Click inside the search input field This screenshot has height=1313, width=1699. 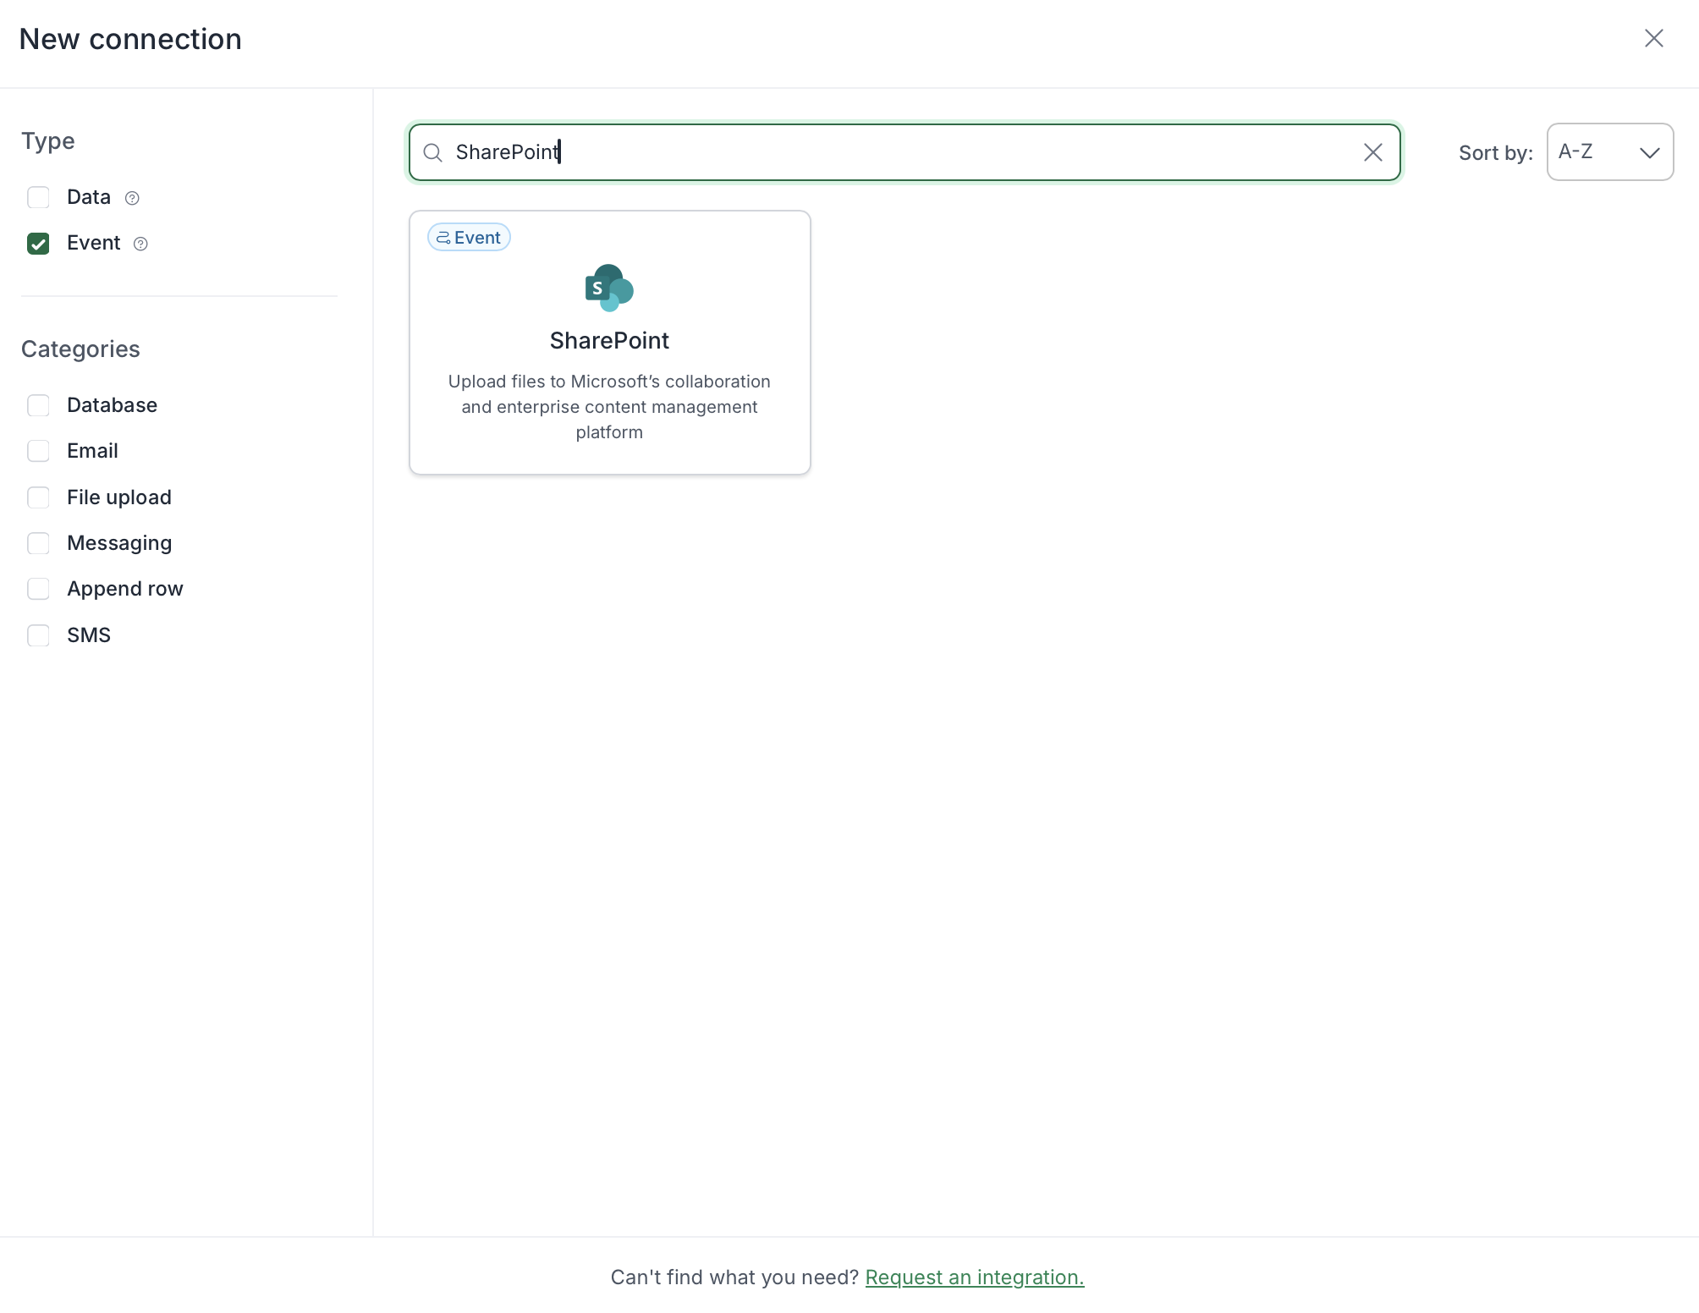(846, 152)
